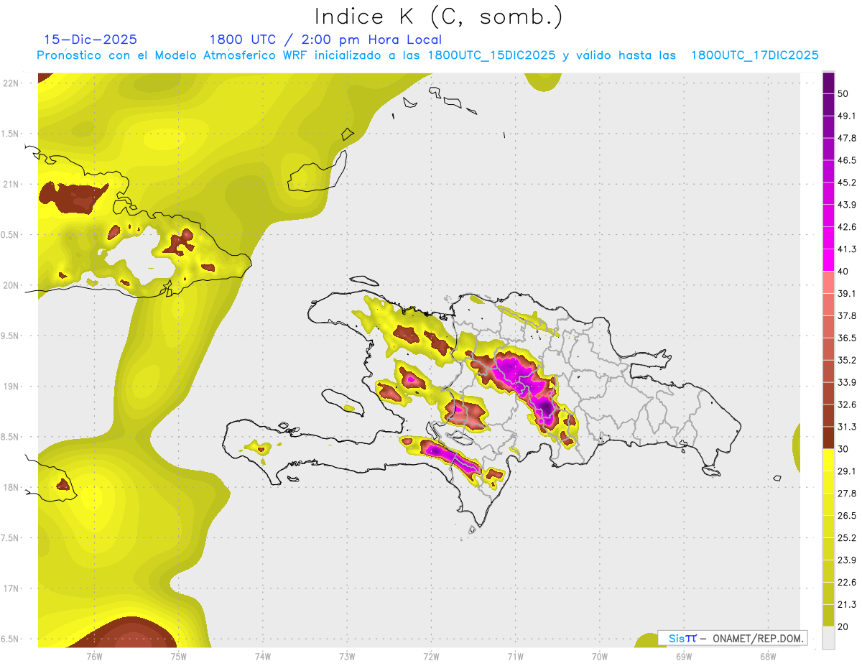Image resolution: width=862 pixels, height=666 pixels.
Task: Click the 15-Dic-2025 date label
Action: click(91, 40)
